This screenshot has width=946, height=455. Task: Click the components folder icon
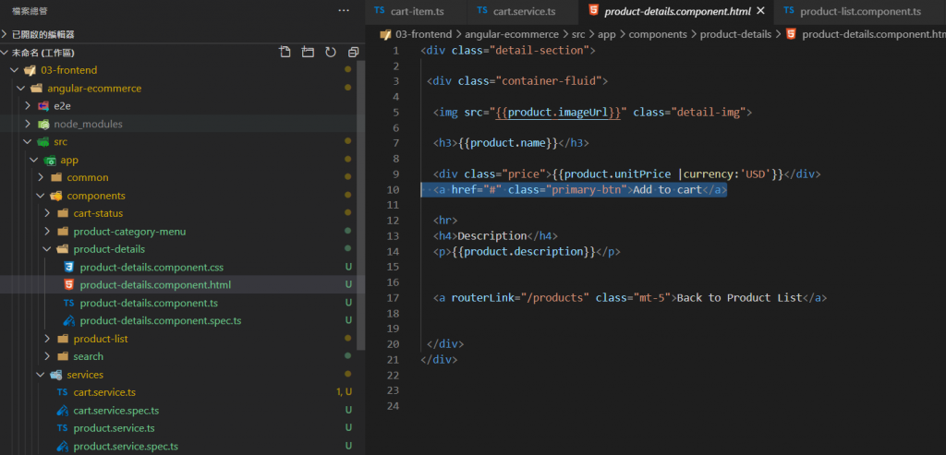click(56, 196)
